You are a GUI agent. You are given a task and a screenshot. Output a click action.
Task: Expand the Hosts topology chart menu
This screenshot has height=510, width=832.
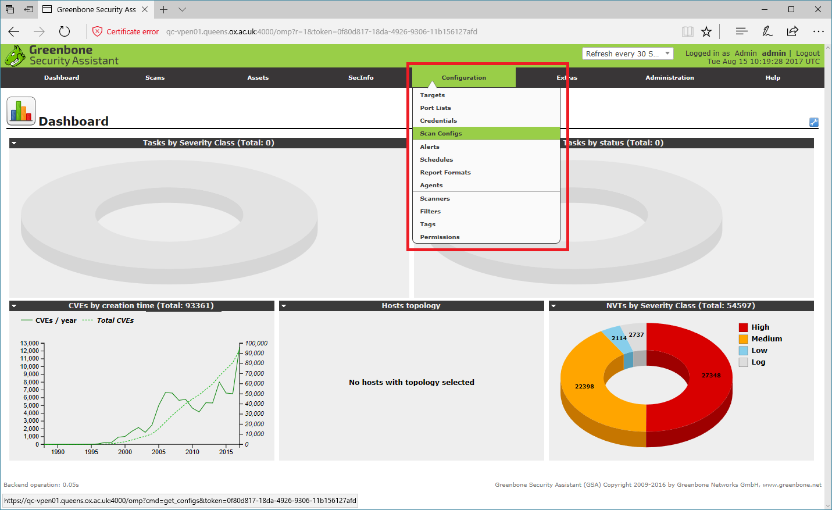(284, 306)
